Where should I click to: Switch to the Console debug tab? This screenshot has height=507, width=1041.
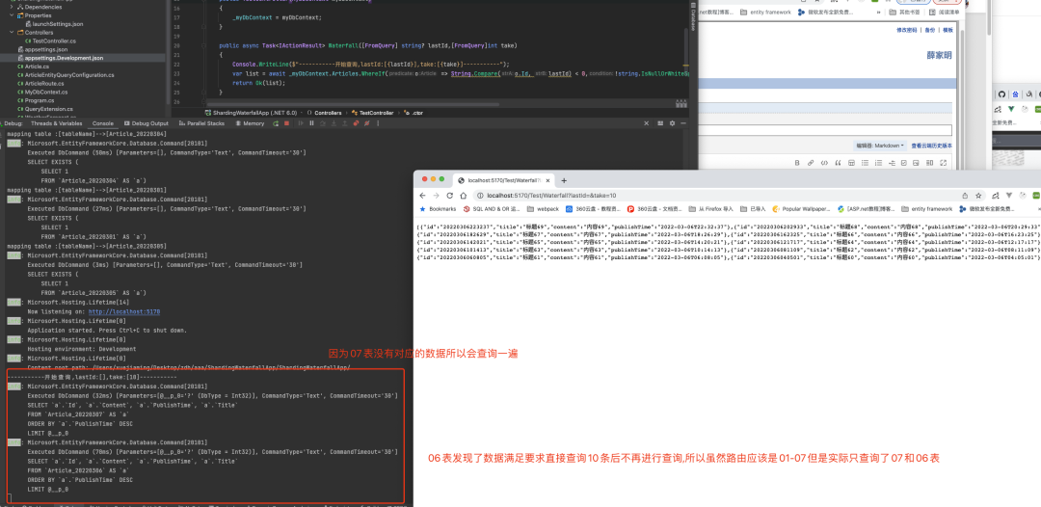[x=102, y=123]
